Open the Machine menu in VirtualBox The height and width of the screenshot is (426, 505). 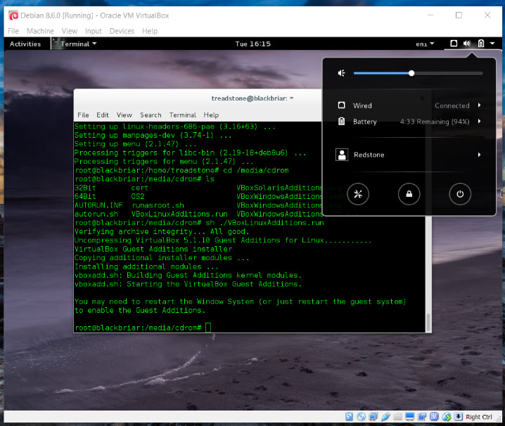[x=40, y=31]
